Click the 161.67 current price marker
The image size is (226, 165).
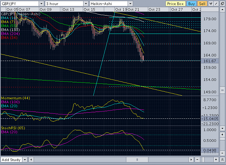tap(210, 61)
